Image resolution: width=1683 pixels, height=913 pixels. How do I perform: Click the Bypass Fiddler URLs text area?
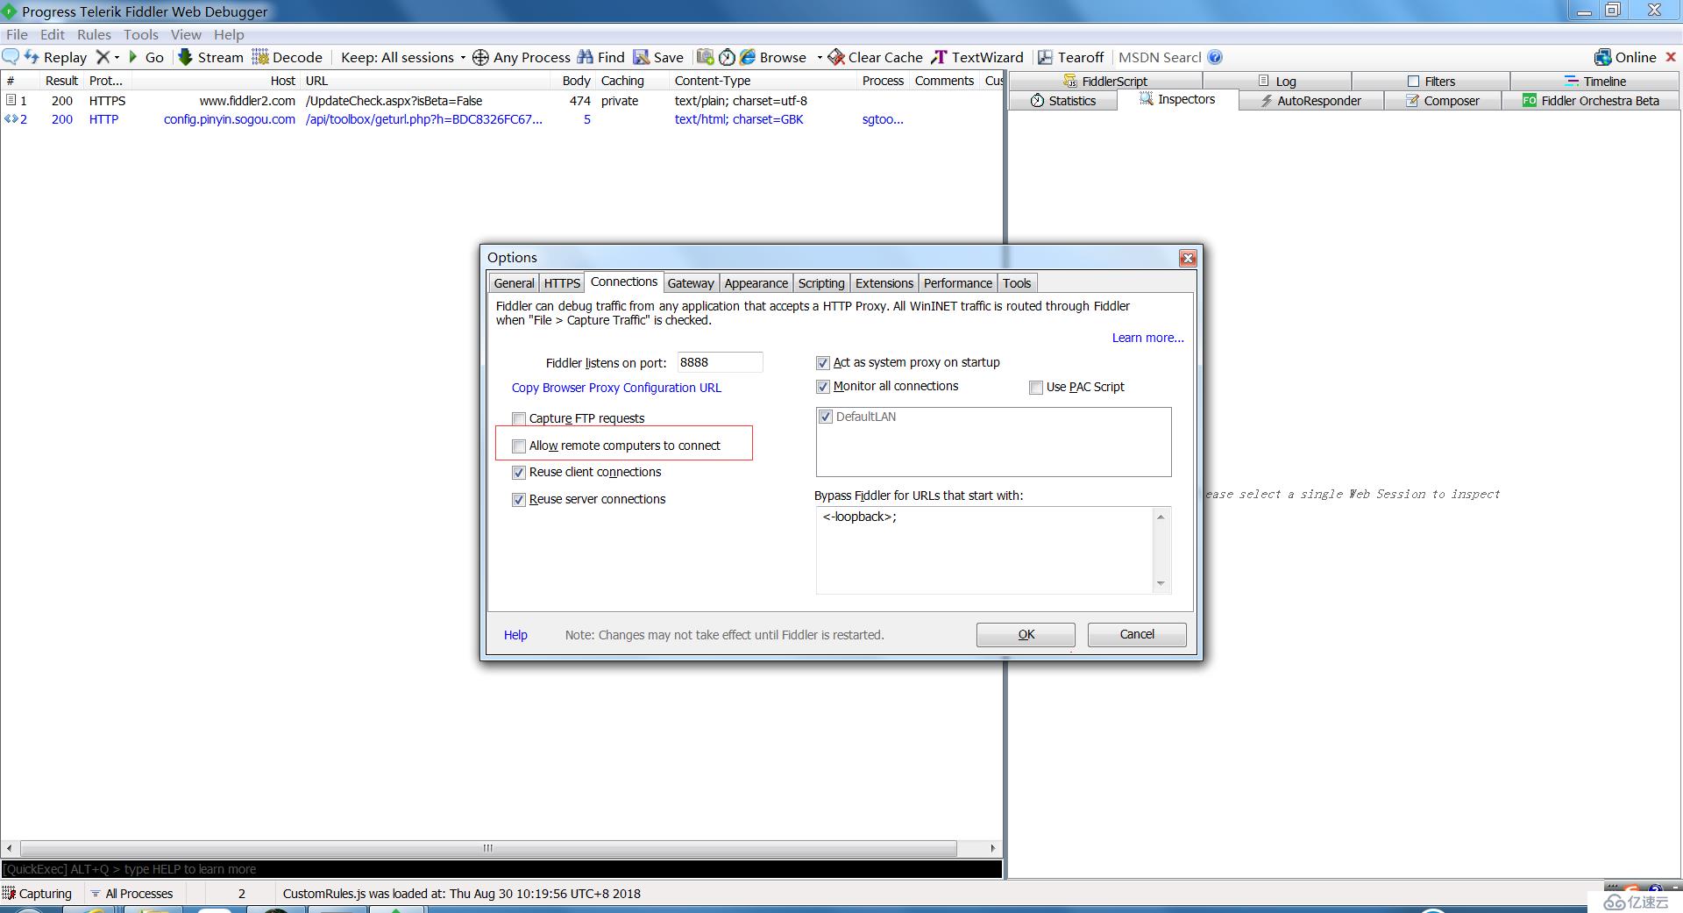coord(984,550)
